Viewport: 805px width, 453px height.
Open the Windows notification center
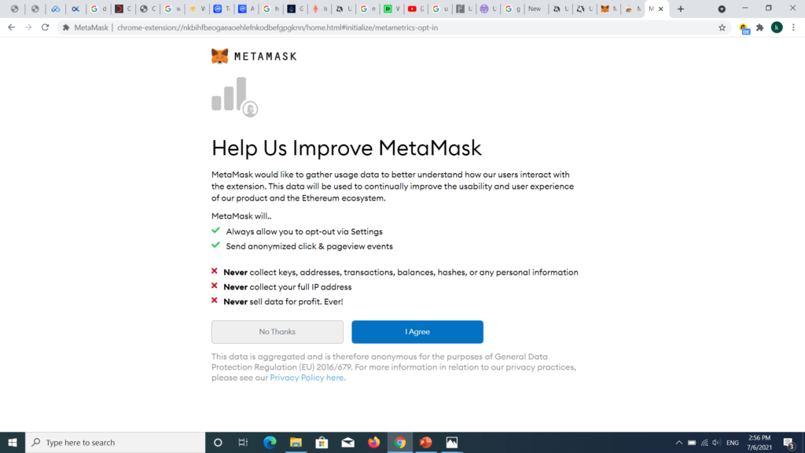(789, 443)
